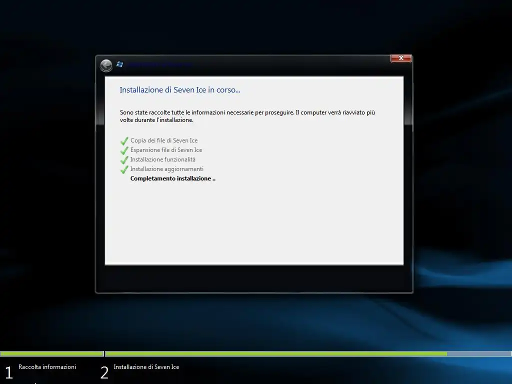Click the blurred window title text
512x384 pixels.
(x=159, y=64)
